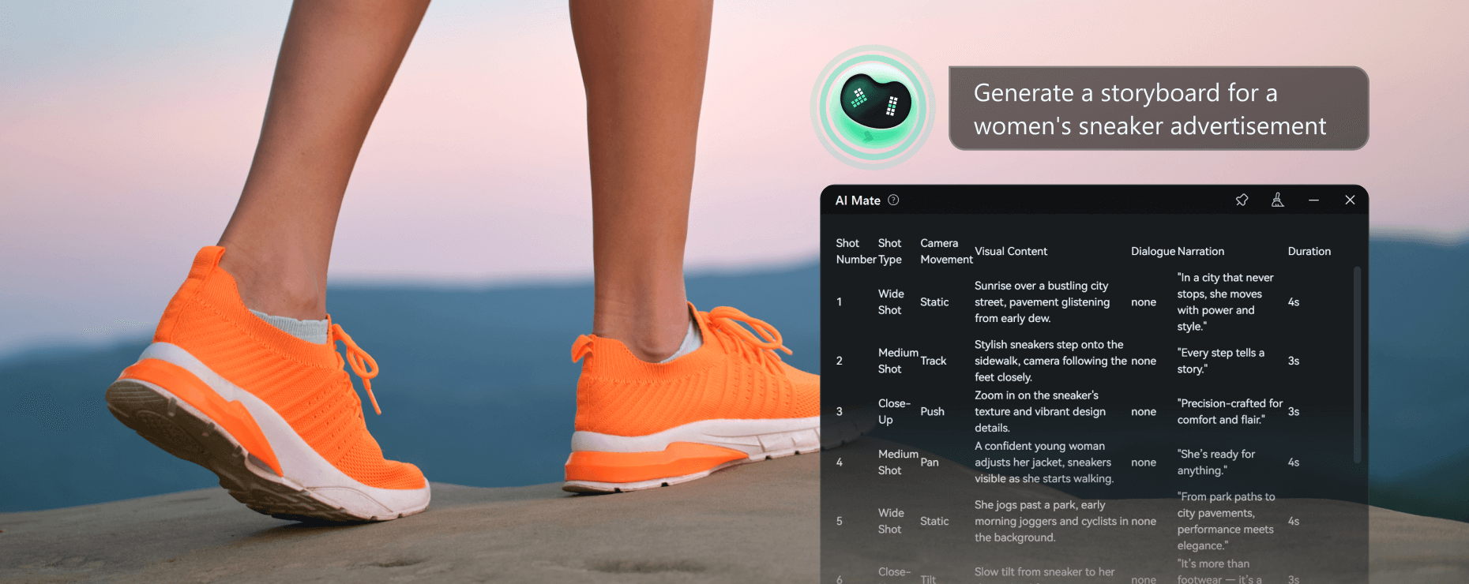
Task: Click the 'Track' camera movement cell
Action: [x=933, y=361]
